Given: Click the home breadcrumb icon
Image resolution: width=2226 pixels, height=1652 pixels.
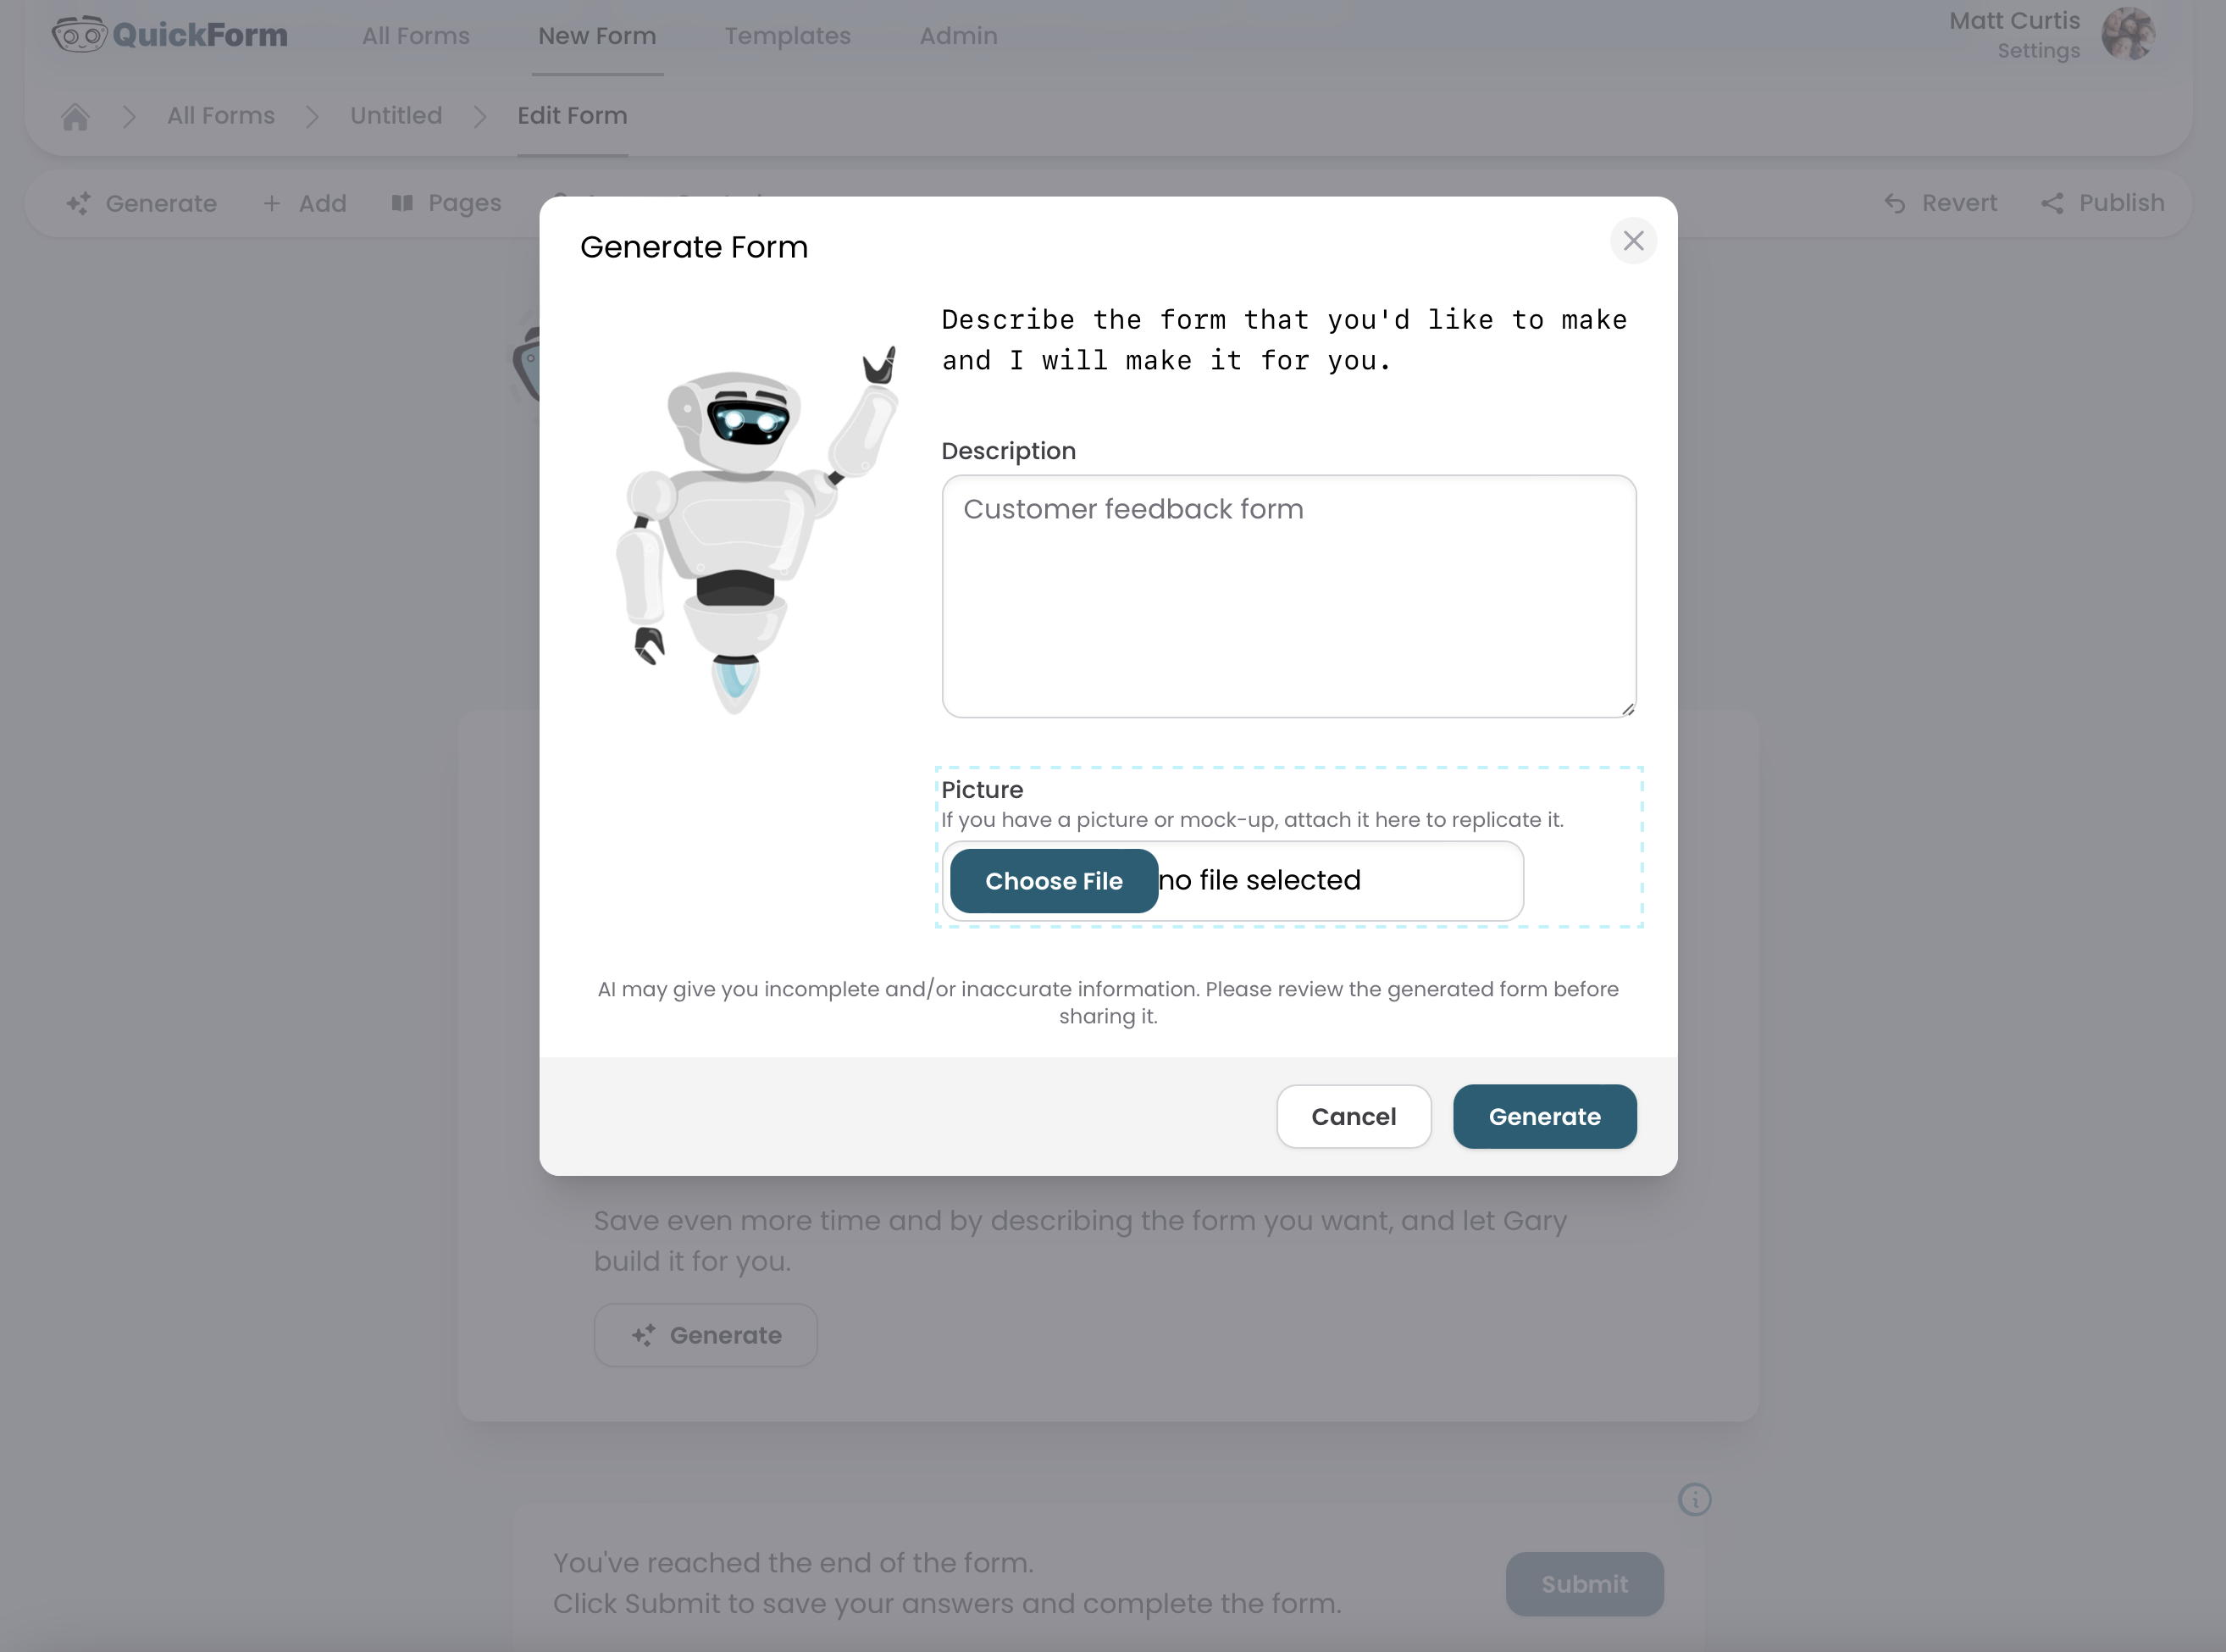Looking at the screenshot, I should (x=75, y=116).
